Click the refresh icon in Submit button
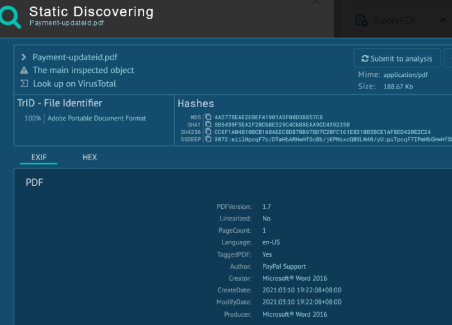The image size is (452, 325). pos(365,58)
